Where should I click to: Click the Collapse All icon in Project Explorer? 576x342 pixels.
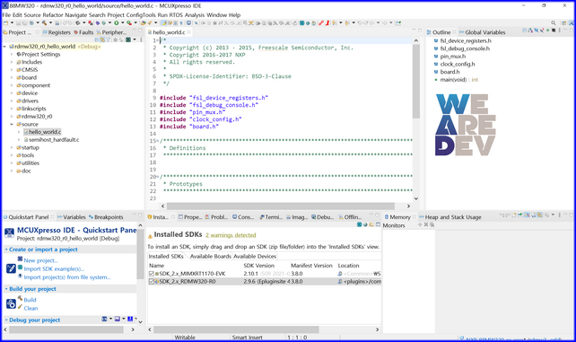(97, 39)
